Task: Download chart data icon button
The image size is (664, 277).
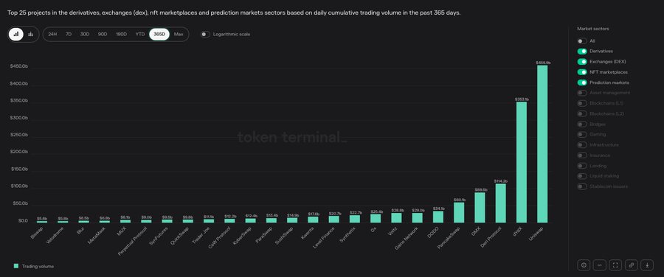Action: 647,265
